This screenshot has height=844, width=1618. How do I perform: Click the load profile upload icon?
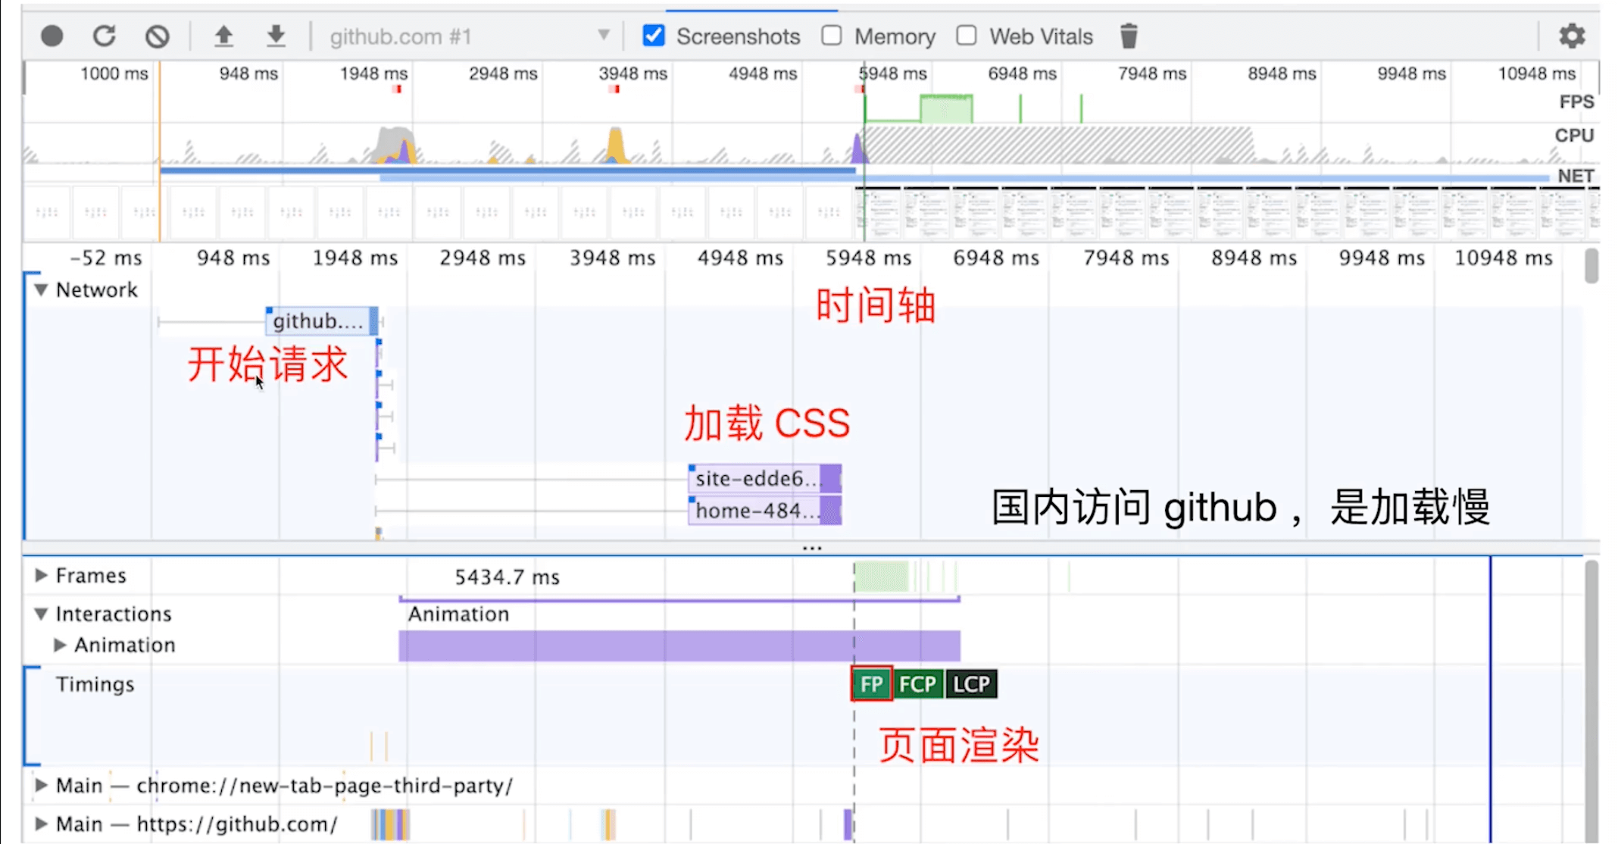pyautogui.click(x=223, y=36)
